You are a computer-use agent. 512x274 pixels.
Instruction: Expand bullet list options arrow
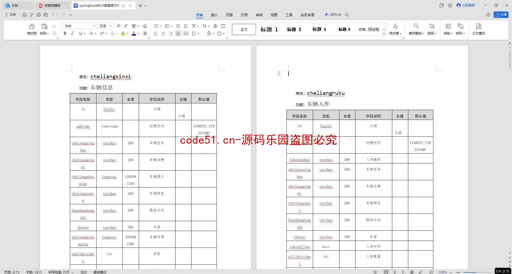[x=161, y=26]
